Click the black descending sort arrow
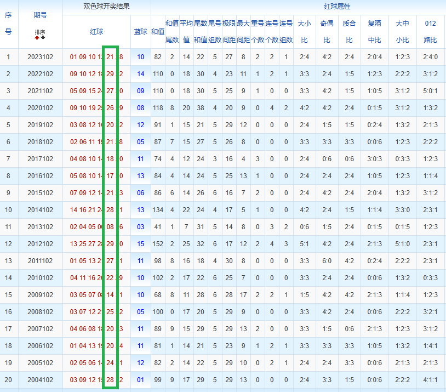Image resolution: width=446 pixels, height=392 pixels. (43, 38)
